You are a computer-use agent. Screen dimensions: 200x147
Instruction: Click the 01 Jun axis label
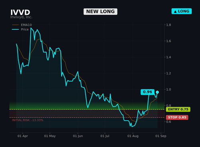click(78, 136)
